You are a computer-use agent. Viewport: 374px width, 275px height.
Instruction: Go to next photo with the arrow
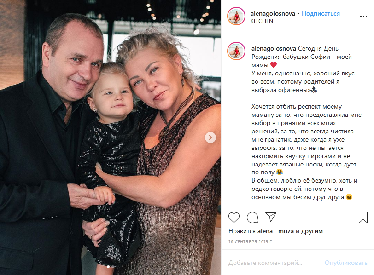coord(210,137)
